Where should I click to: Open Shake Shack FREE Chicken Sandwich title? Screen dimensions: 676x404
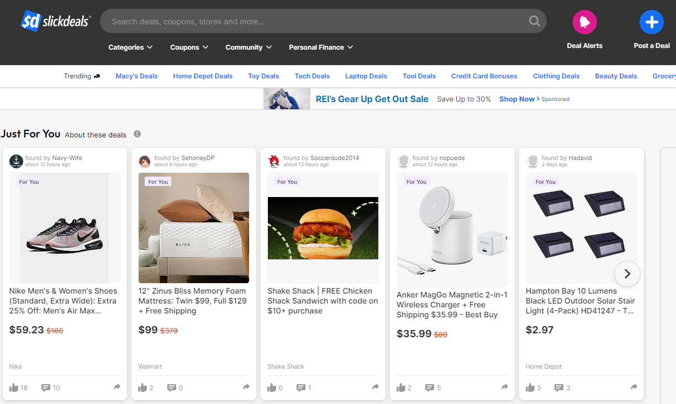click(323, 301)
